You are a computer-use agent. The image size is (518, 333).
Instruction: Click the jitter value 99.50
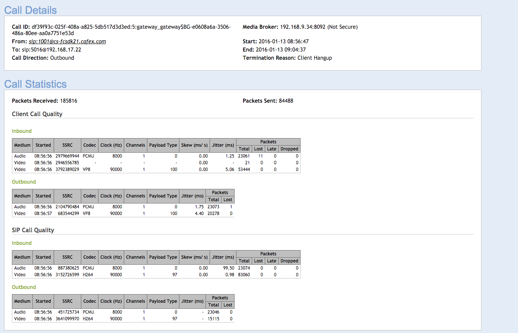[x=229, y=268]
